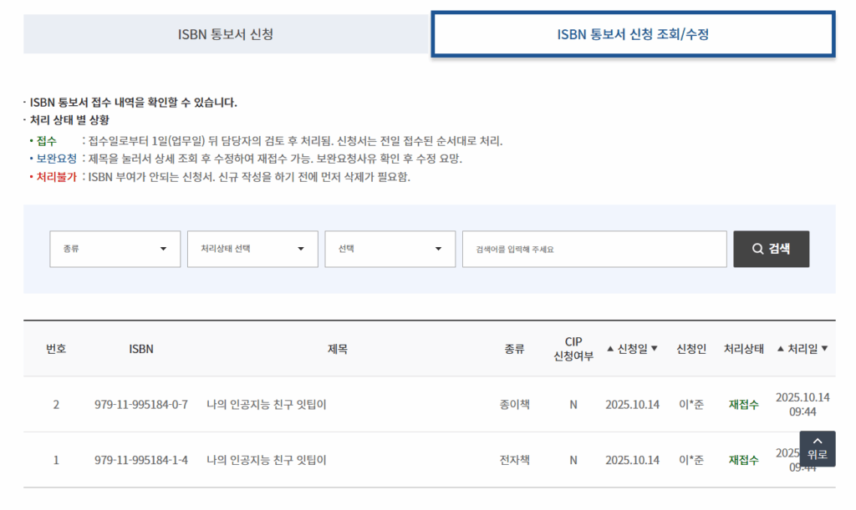Open the title link in the 전자책 row
The width and height of the screenshot is (856, 510).
tap(267, 460)
